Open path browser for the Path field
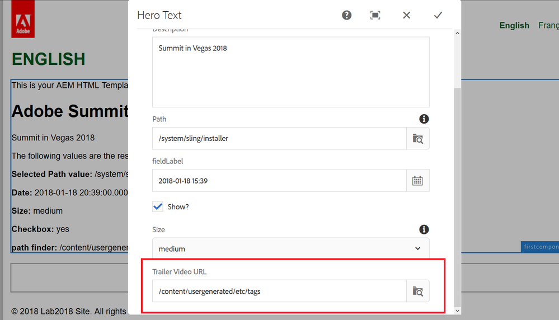Image resolution: width=559 pixels, height=320 pixels. [x=417, y=138]
